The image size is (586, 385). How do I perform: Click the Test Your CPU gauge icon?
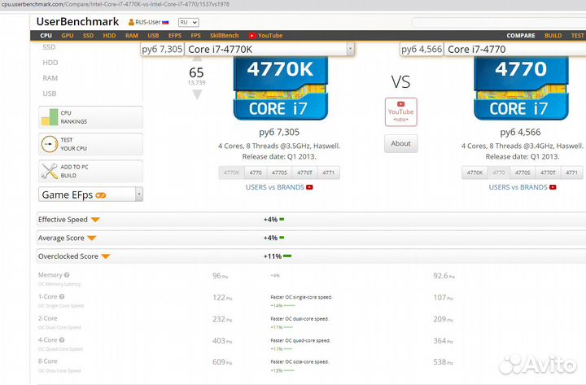[50, 144]
